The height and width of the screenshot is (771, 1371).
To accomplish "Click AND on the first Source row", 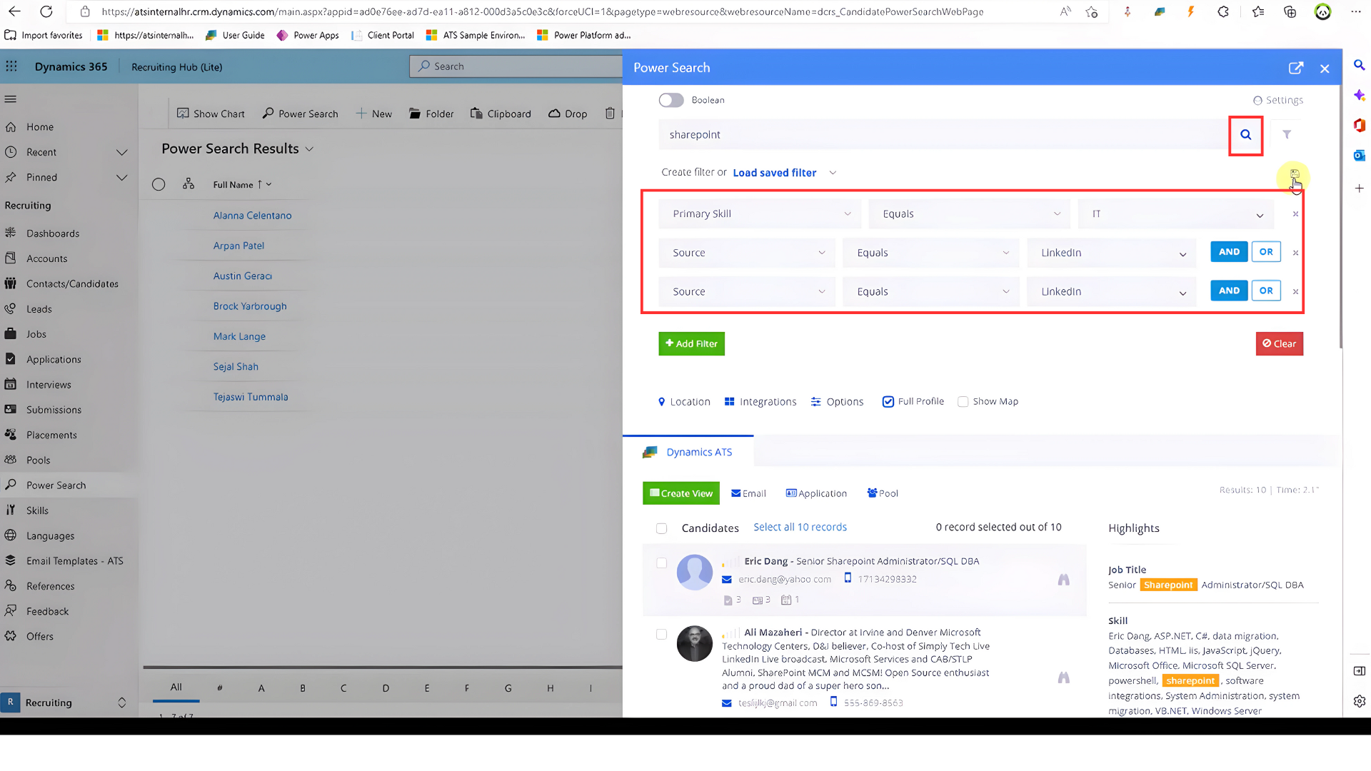I will tap(1229, 252).
